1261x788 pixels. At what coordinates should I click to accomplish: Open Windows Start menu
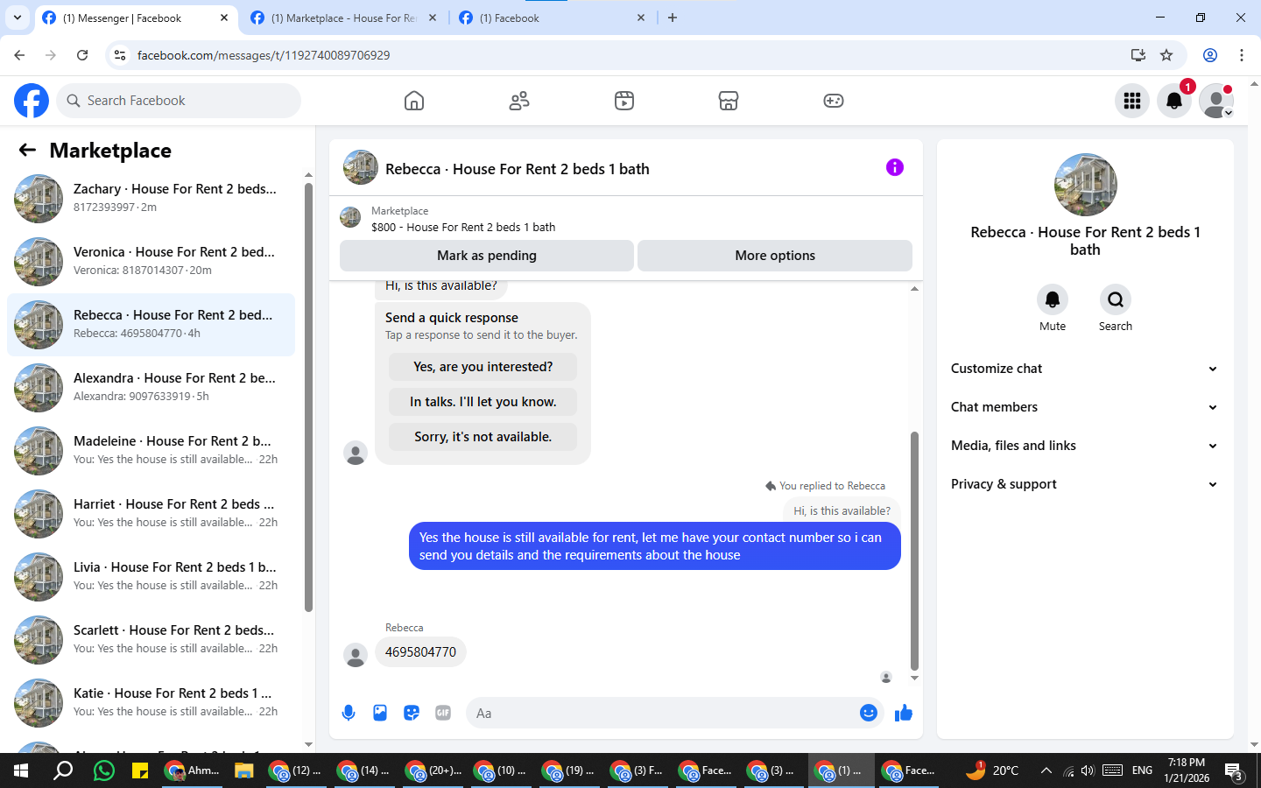[x=21, y=770]
